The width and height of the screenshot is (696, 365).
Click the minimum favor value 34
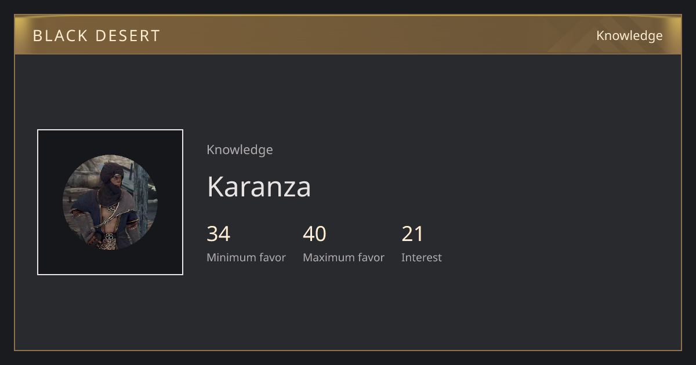(x=219, y=234)
